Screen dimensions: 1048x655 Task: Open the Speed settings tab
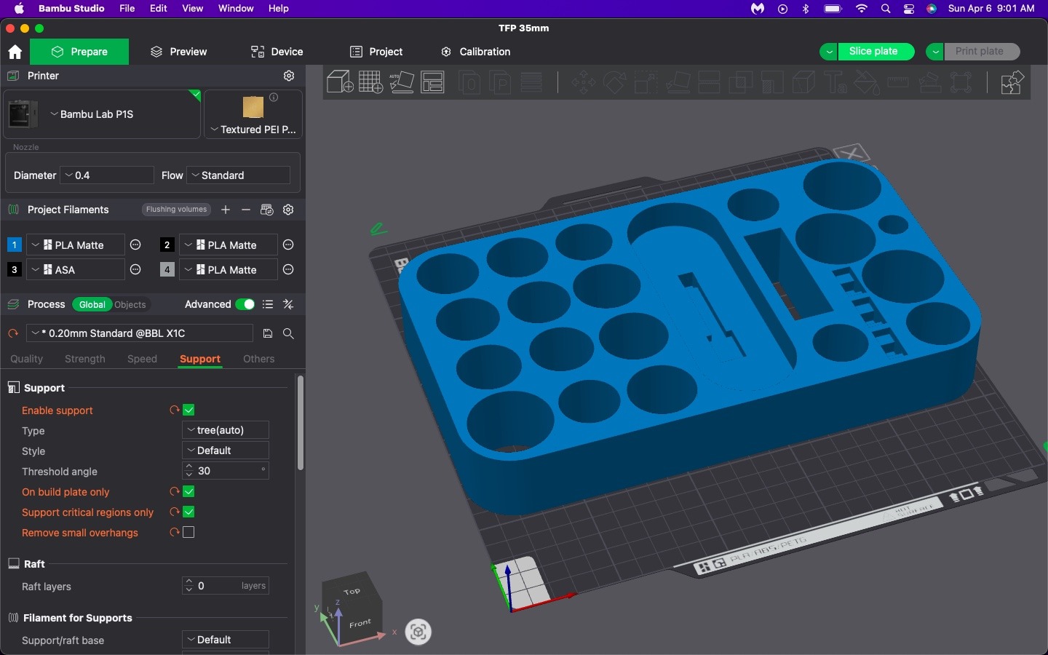[x=142, y=360]
